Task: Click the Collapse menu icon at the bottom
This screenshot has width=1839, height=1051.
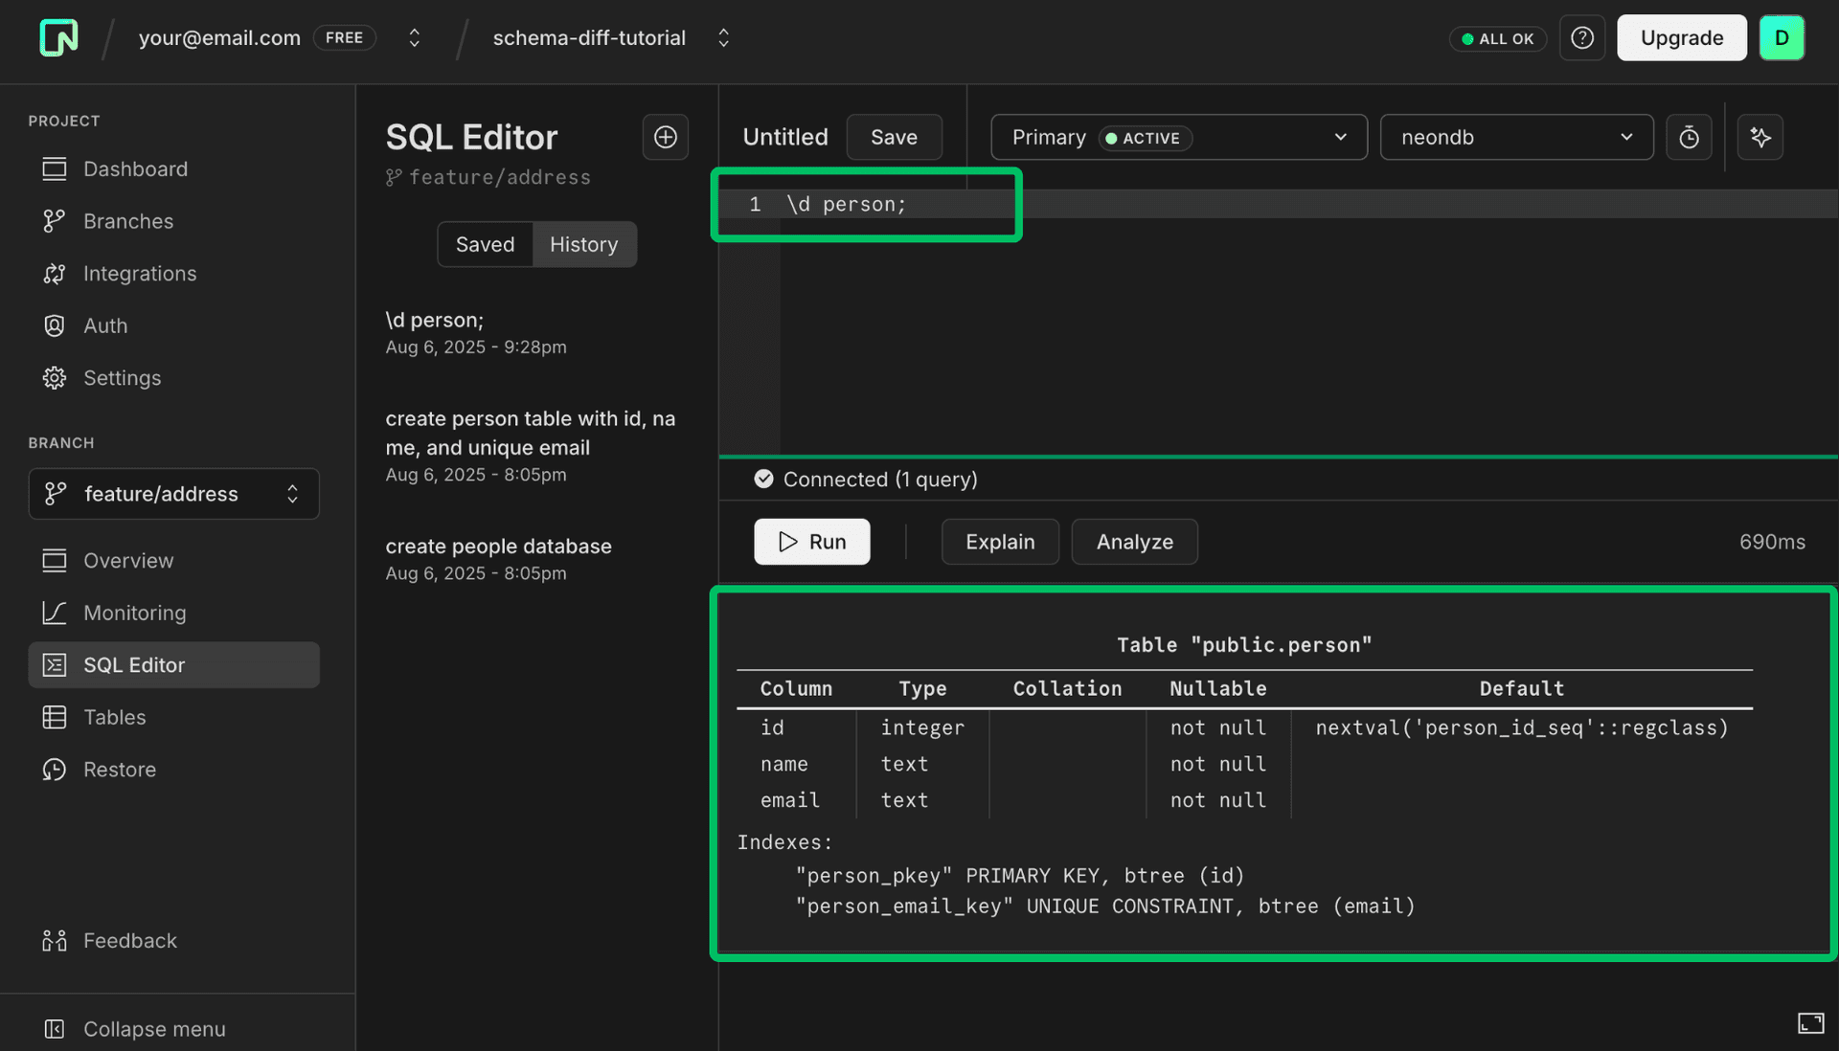Action: (55, 1028)
